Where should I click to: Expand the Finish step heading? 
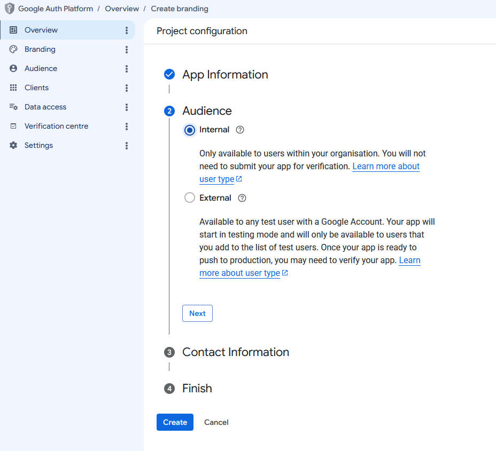[197, 389]
